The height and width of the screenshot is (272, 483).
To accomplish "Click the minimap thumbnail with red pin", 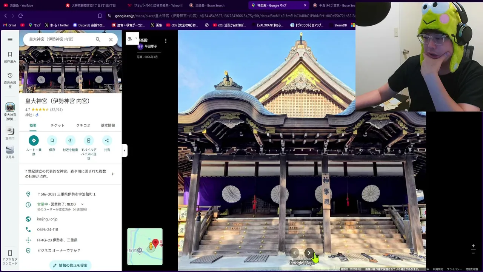I will click(145, 247).
